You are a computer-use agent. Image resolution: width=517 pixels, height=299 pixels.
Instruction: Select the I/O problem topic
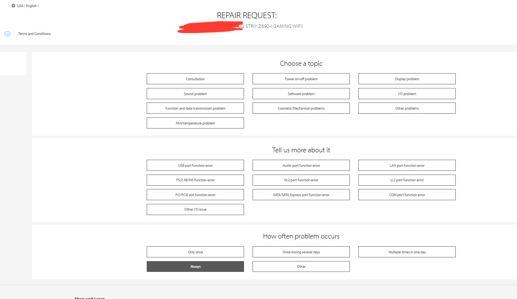point(407,94)
